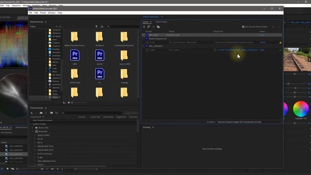Click the eye view-type icon in Media Browser
This screenshot has height=175, width=311.
click(x=102, y=26)
